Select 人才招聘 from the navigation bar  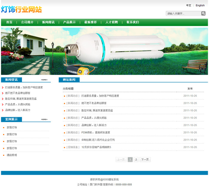tap(112, 22)
